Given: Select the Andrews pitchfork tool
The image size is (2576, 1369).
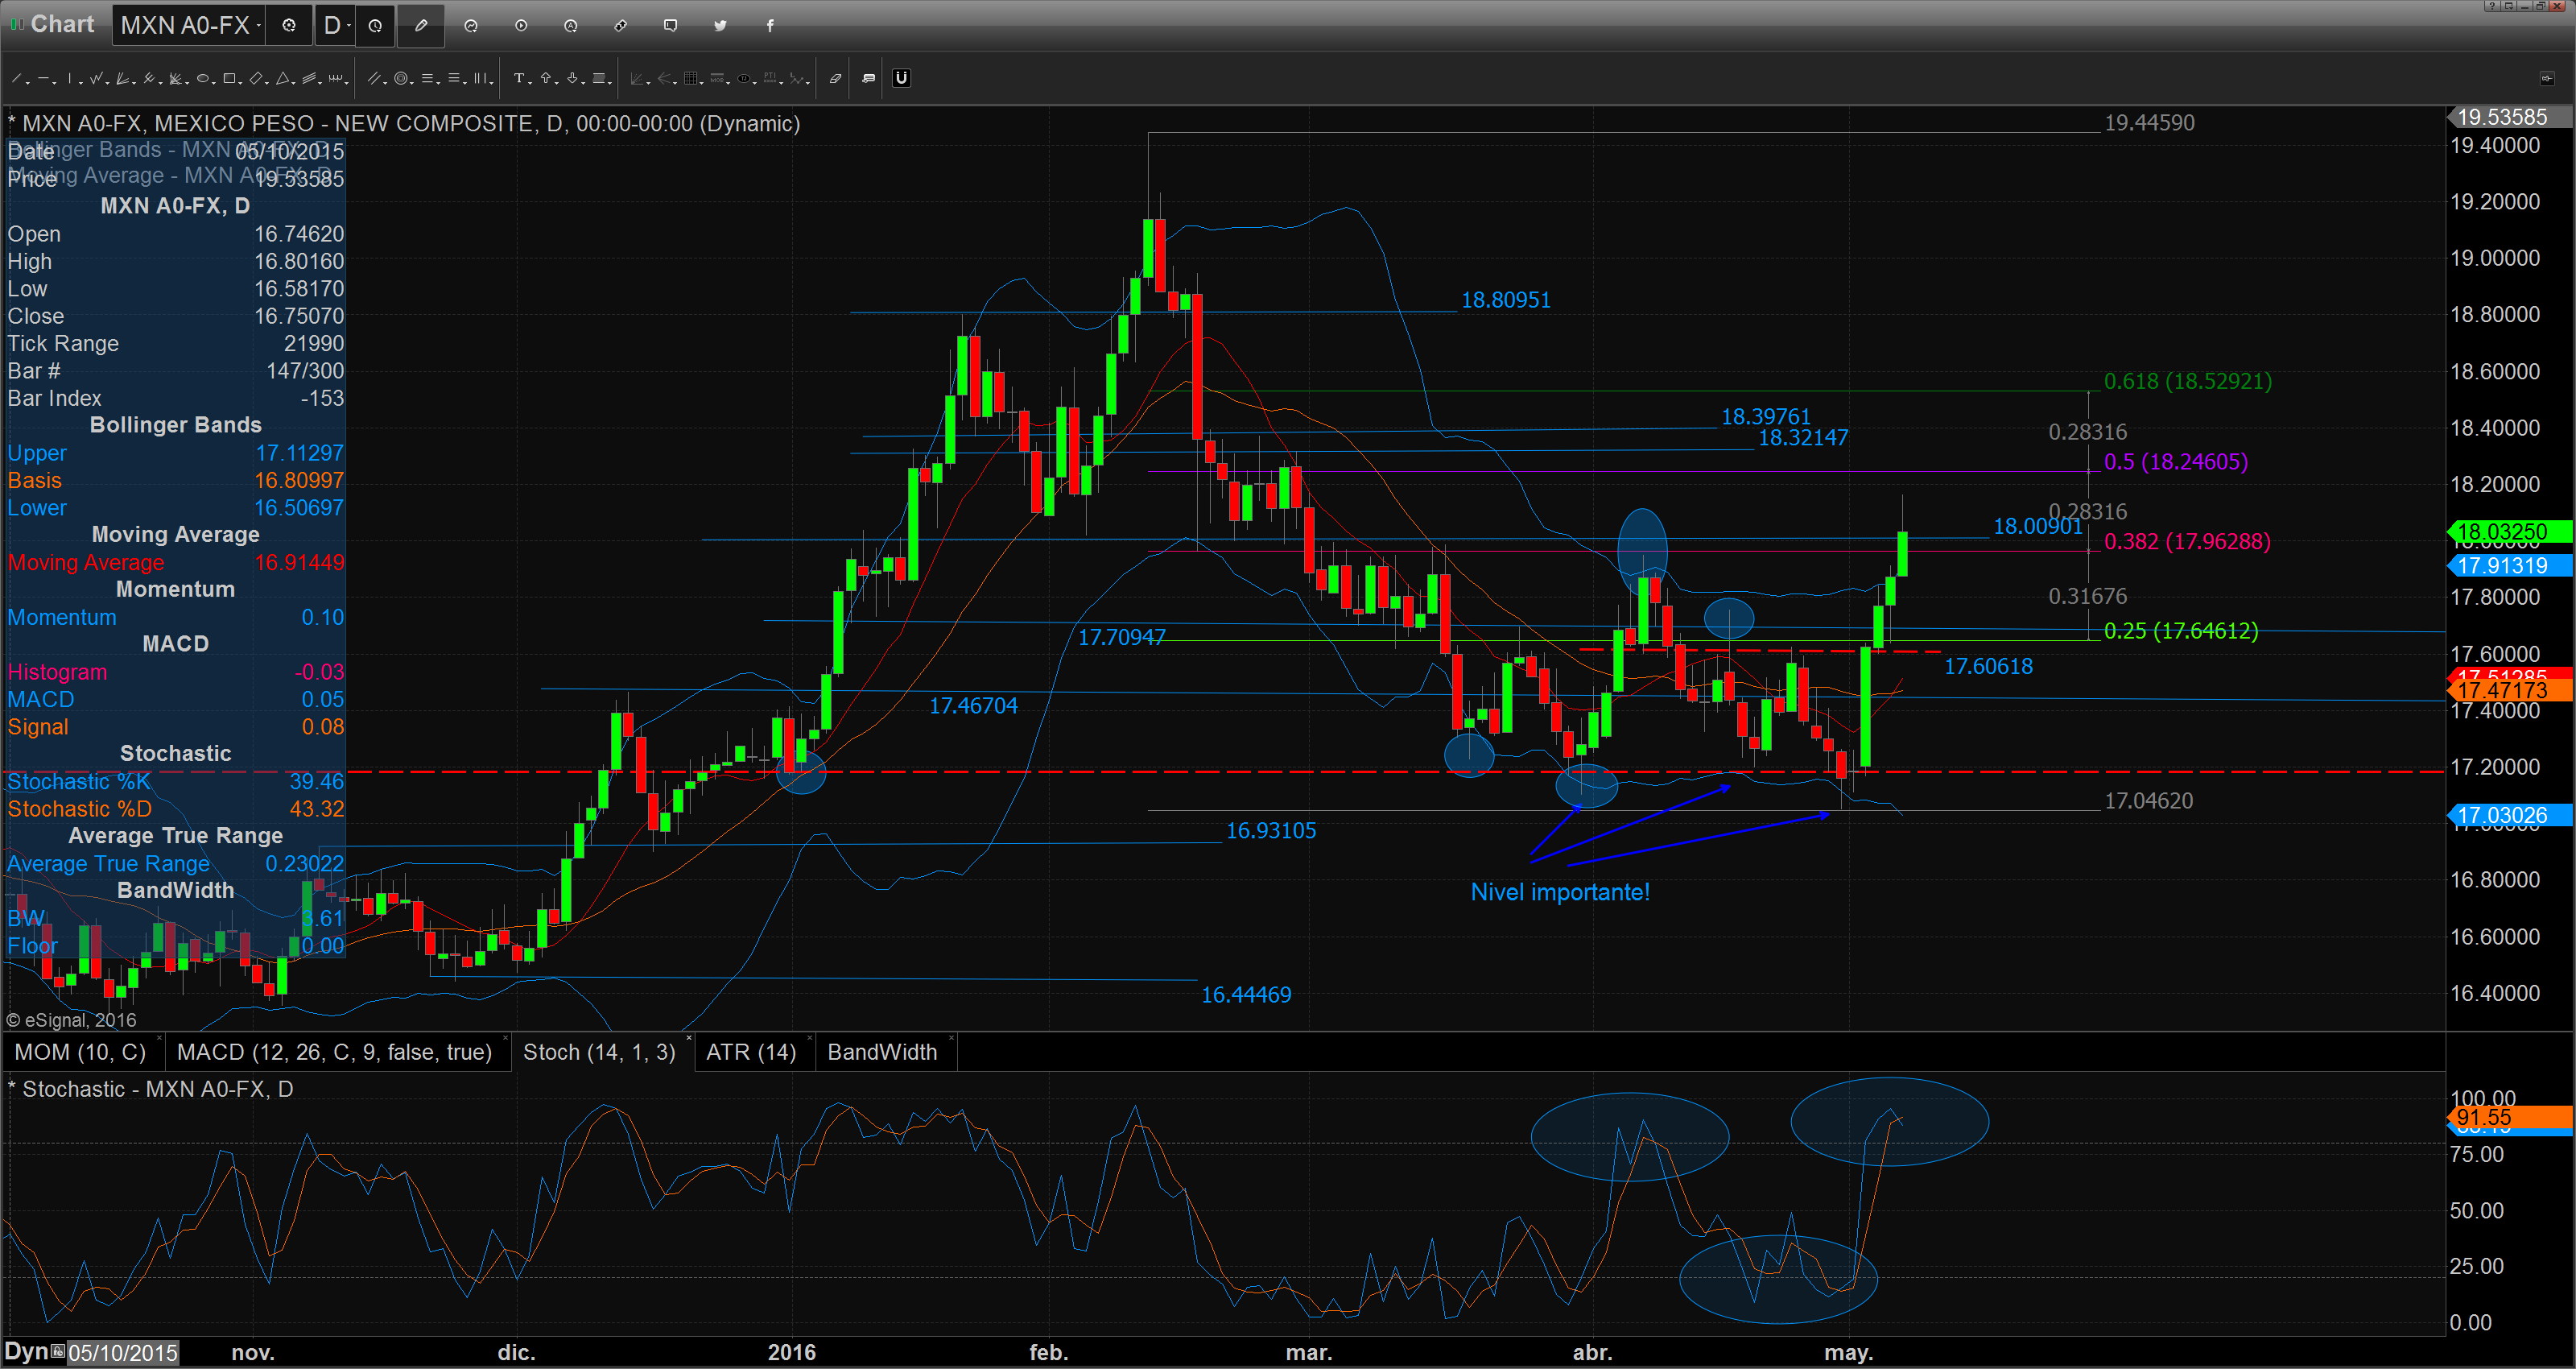Looking at the screenshot, I should pos(149,78).
